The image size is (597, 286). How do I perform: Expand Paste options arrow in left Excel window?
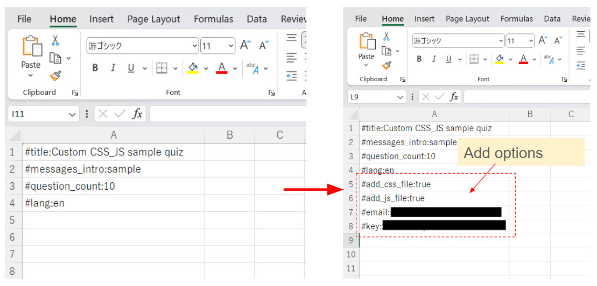pyautogui.click(x=31, y=75)
